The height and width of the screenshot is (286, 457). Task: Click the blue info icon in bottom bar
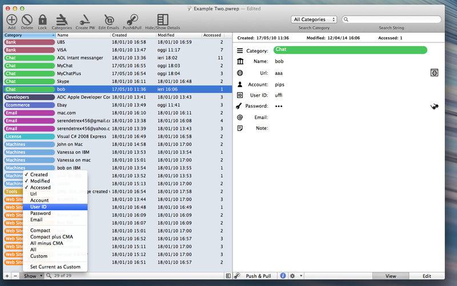coord(283,276)
